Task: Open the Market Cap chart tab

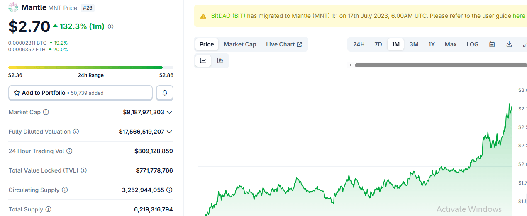Action: pyautogui.click(x=240, y=44)
